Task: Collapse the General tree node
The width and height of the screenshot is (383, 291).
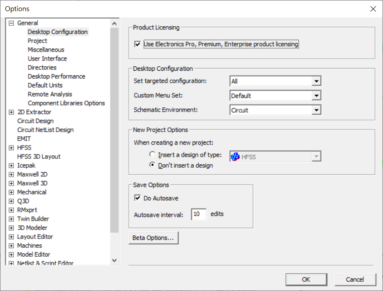Action: pyautogui.click(x=11, y=23)
